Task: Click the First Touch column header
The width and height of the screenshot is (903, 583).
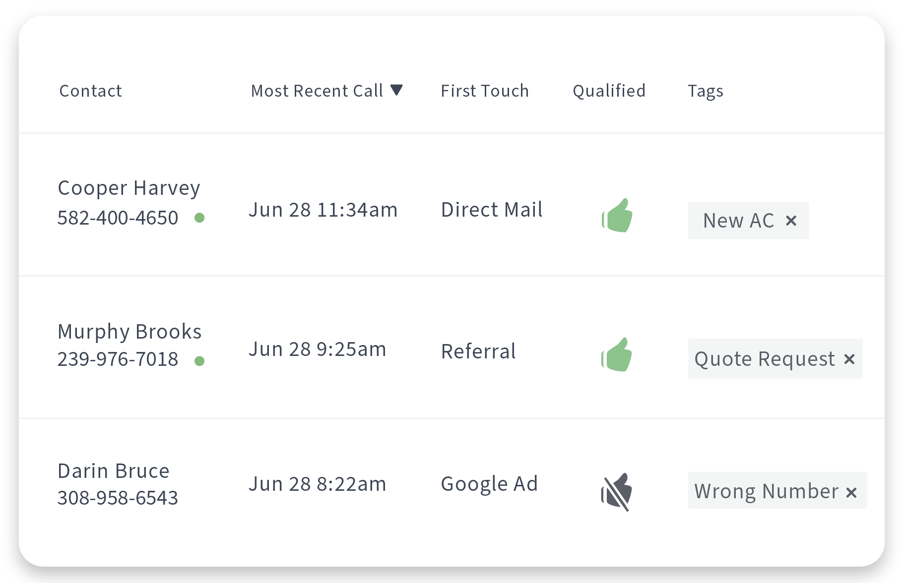Action: pos(485,91)
